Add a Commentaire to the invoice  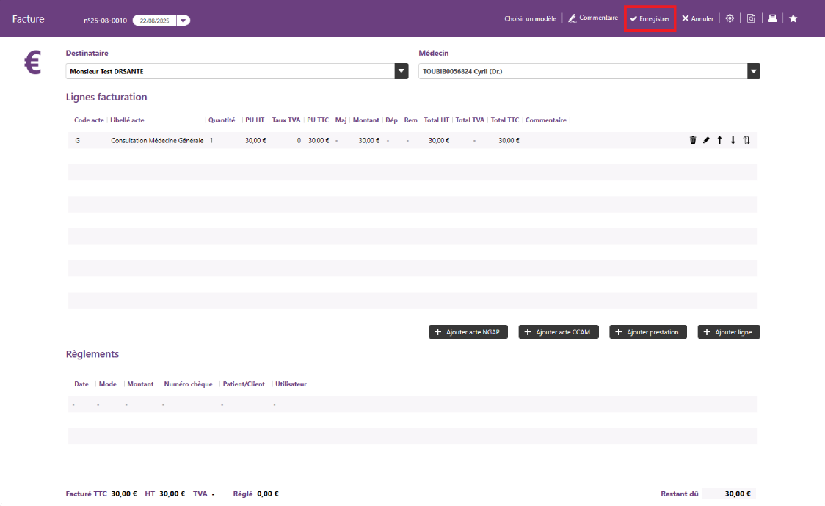tap(593, 18)
